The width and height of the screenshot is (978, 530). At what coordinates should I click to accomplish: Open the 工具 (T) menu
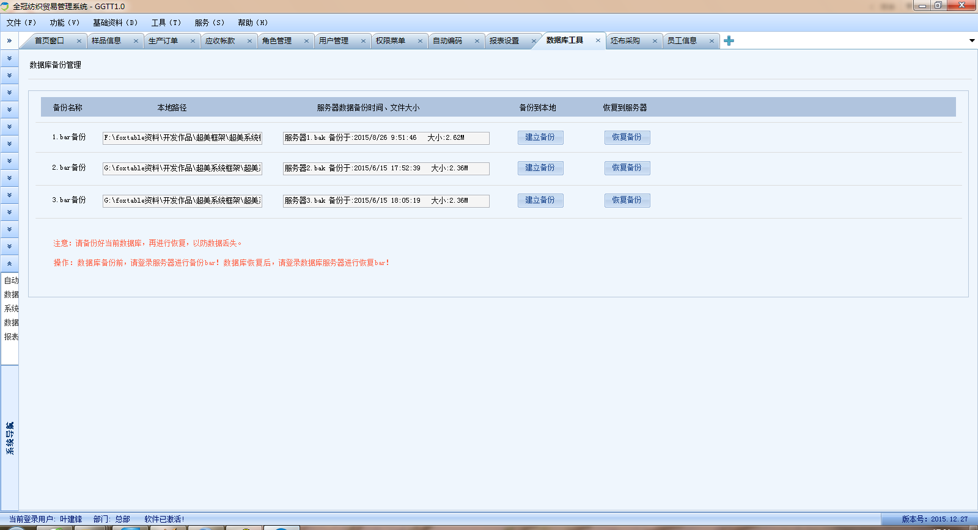166,23
